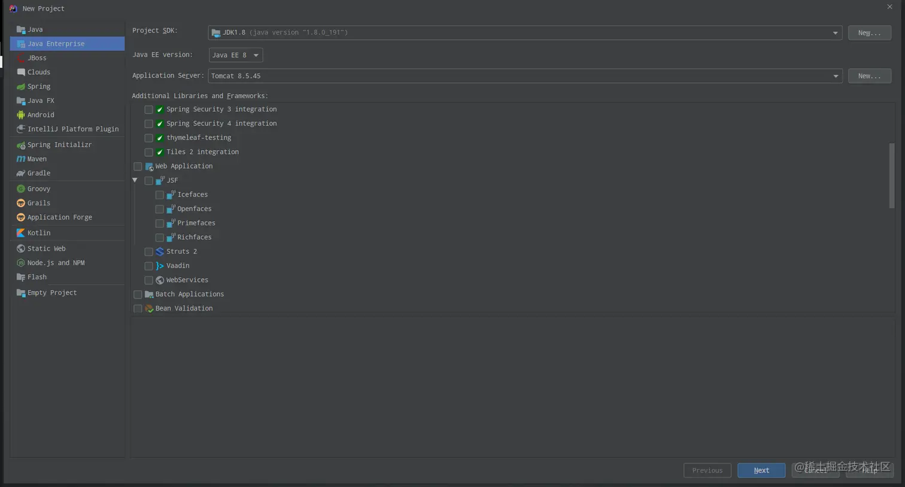The image size is (905, 487).
Task: Check Spring Security 3 integration checkbox
Action: coord(148,109)
